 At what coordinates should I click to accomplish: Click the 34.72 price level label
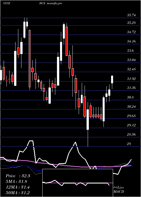click(x=131, y=32)
